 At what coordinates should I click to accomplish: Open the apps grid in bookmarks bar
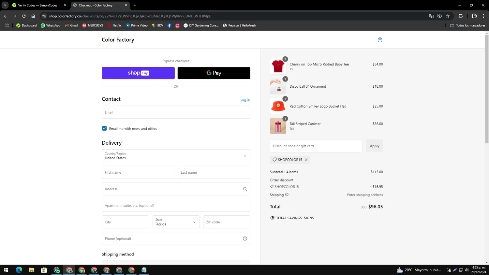coord(7,25)
